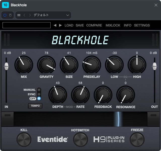This screenshot has height=151, width=161.
Task: Click the PREDELAY knob
Action: pyautogui.click(x=92, y=65)
